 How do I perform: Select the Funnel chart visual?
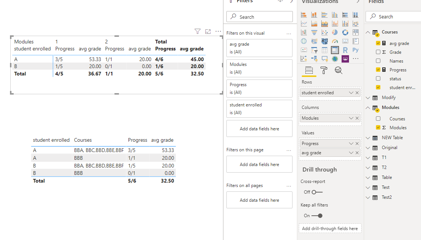[x=314, y=32]
